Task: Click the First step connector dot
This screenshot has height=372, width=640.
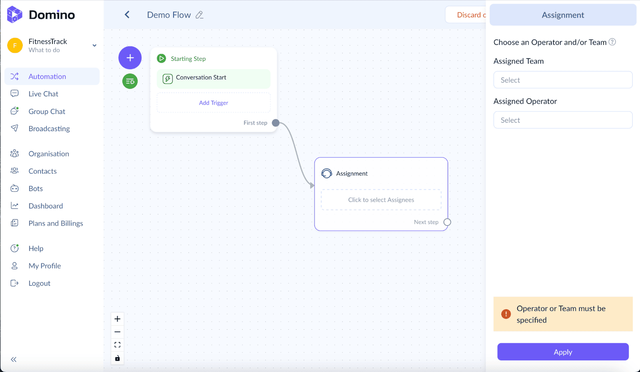Action: tap(276, 123)
